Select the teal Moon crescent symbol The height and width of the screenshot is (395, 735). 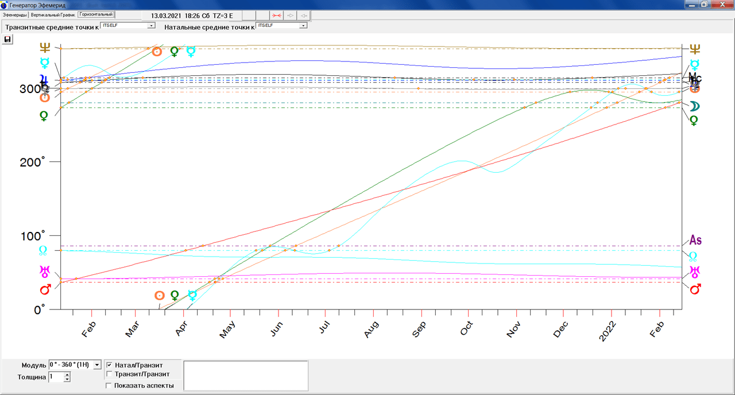coord(695,106)
